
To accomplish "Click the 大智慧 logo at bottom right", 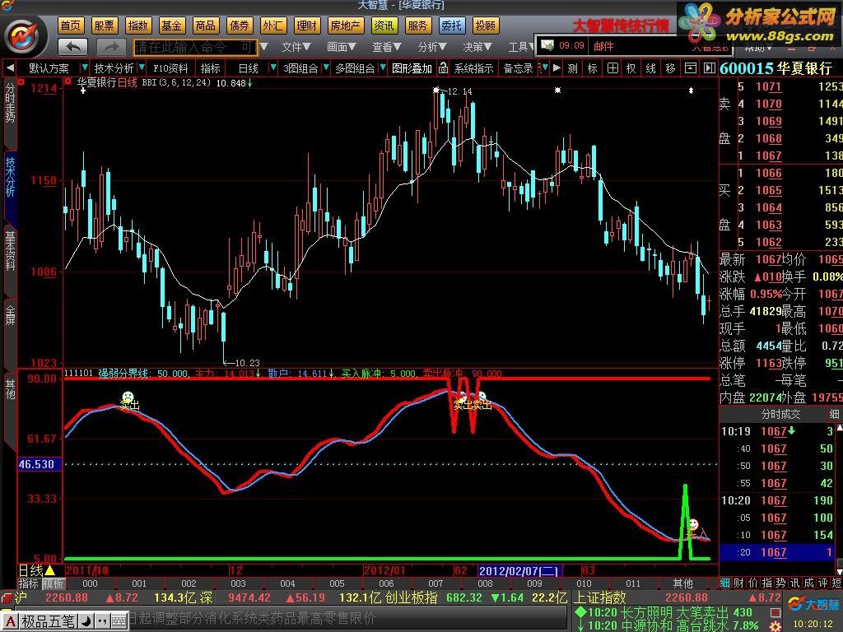I will tap(813, 603).
